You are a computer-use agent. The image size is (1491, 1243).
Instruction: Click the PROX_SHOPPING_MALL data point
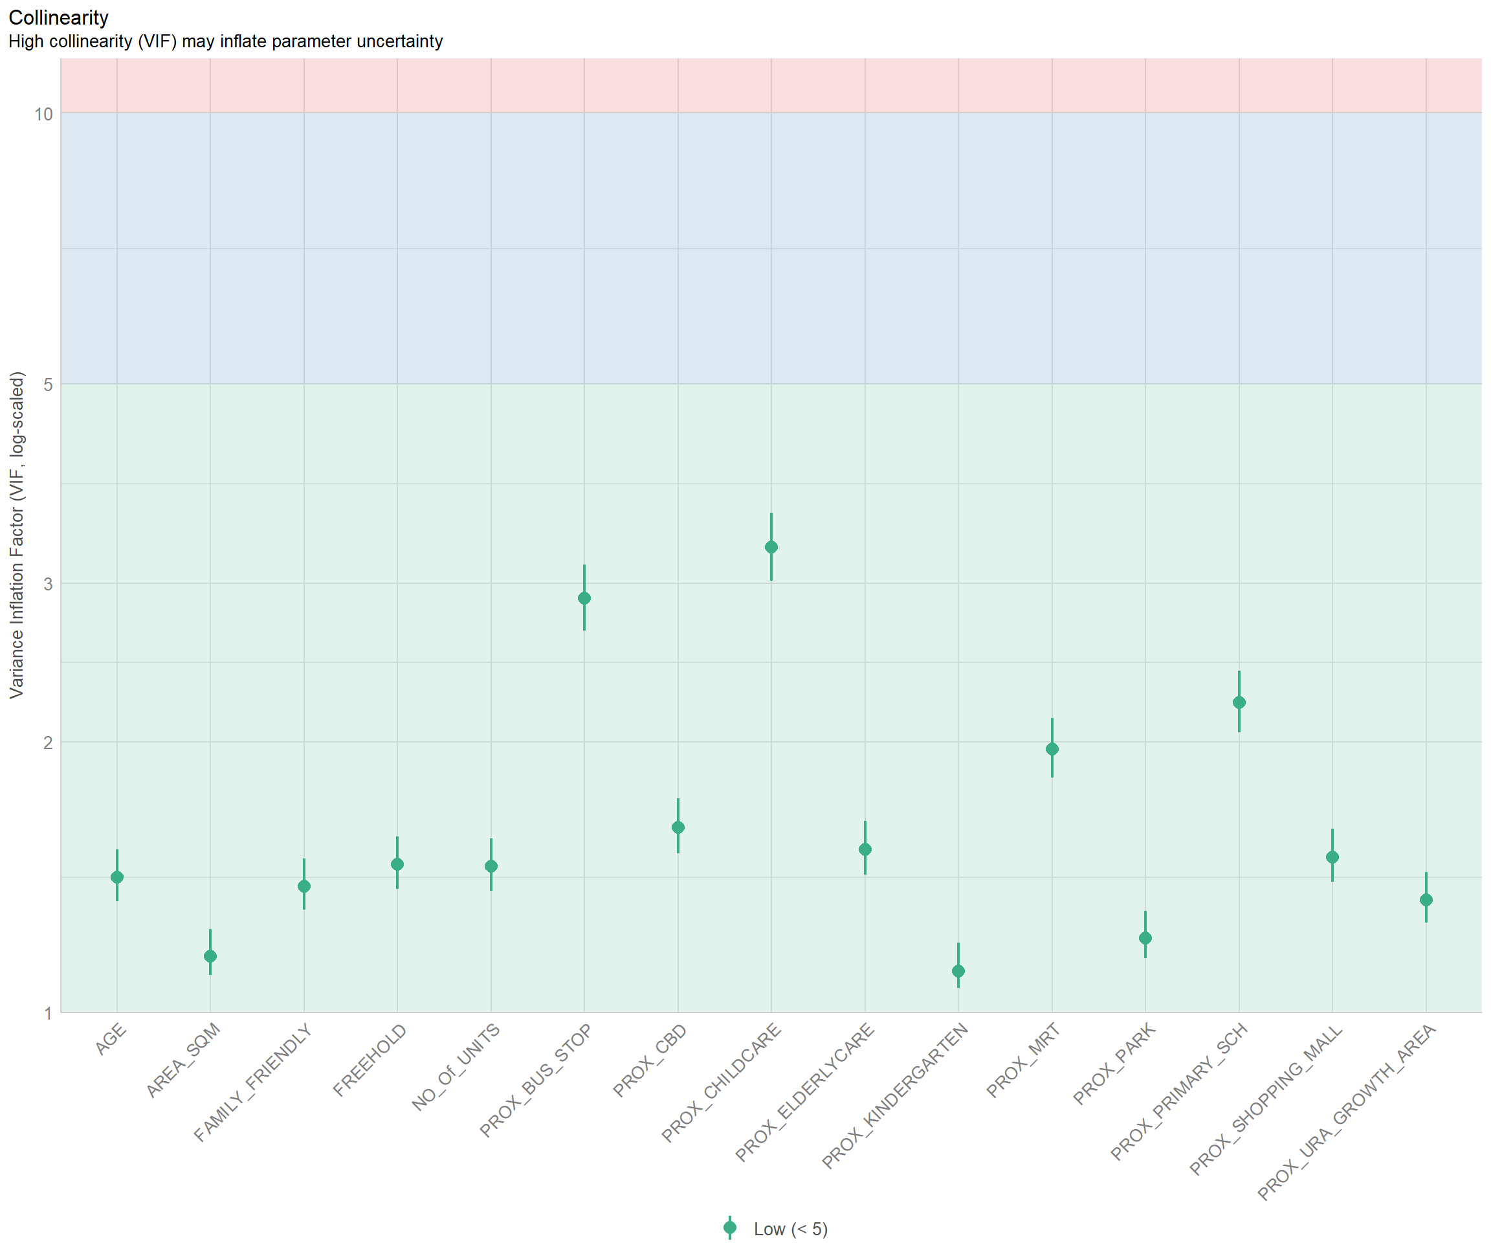(1332, 857)
